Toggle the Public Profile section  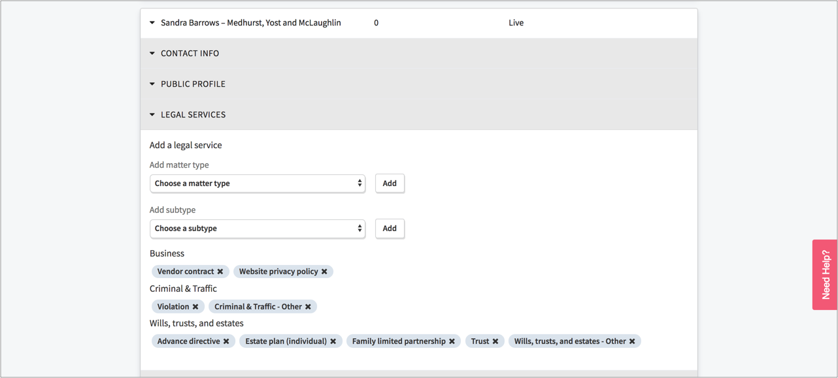[193, 84]
